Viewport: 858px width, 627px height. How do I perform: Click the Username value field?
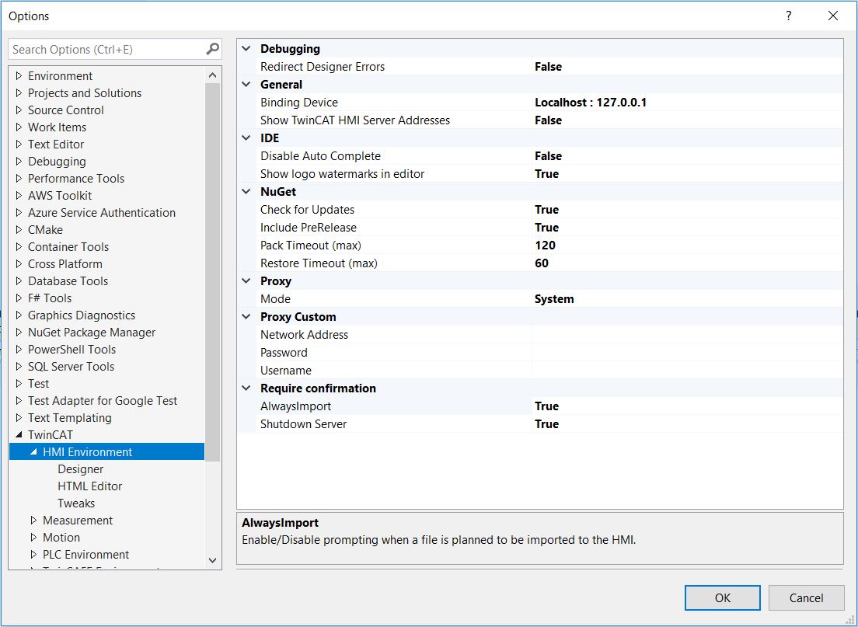click(687, 371)
